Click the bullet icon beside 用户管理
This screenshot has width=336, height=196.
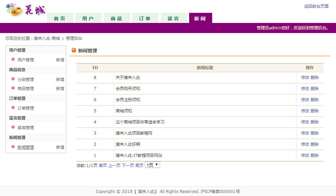pos(13,59)
